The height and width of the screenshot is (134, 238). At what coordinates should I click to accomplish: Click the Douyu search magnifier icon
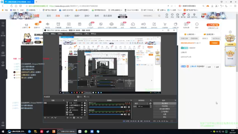(159, 16)
